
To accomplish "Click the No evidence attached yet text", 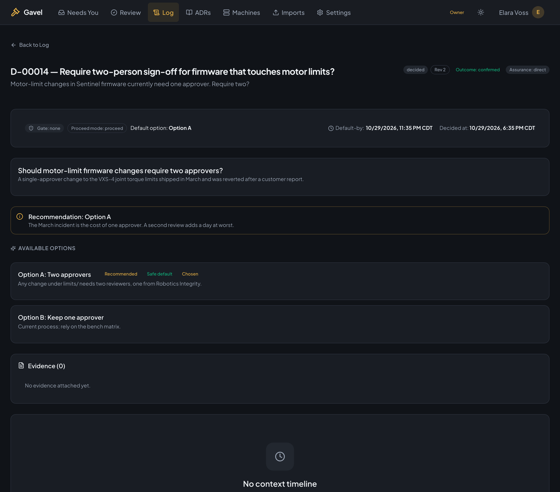I will pos(58,386).
